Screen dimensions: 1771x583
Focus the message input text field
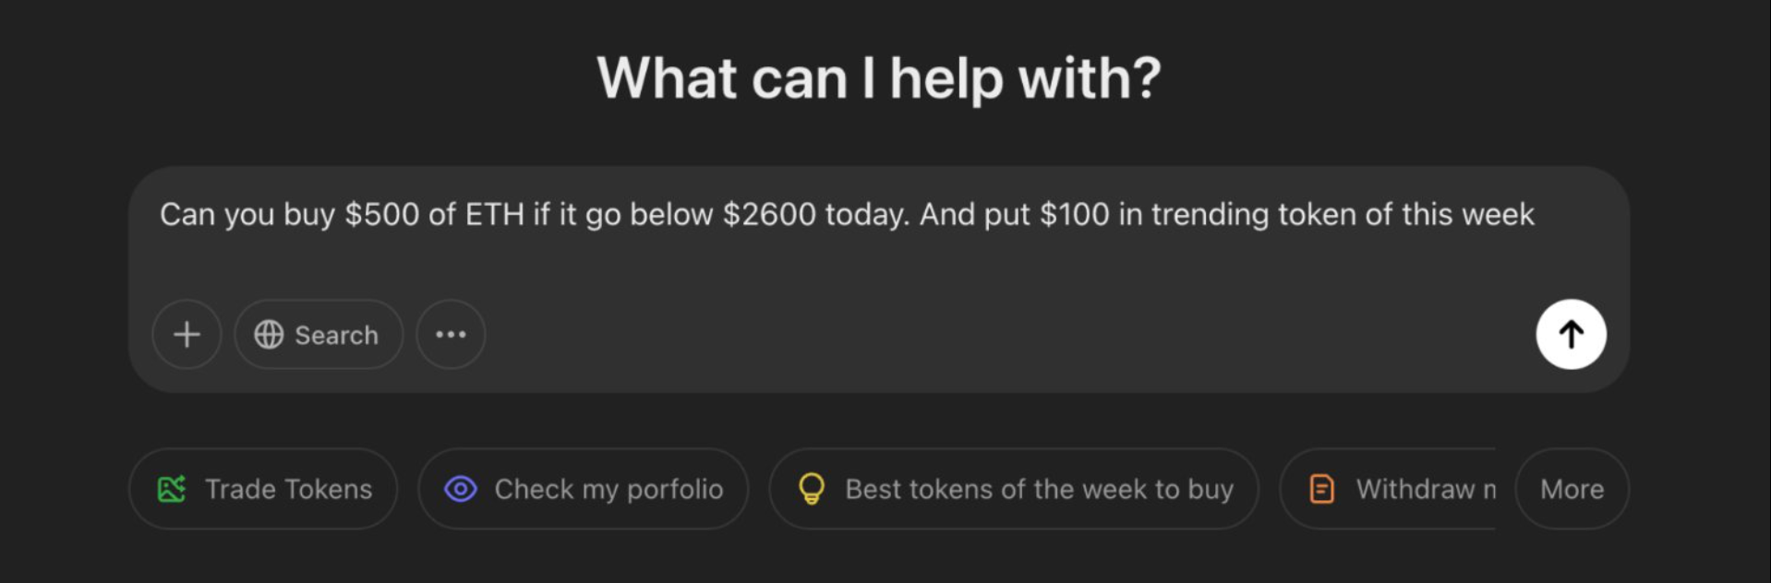(x=877, y=258)
